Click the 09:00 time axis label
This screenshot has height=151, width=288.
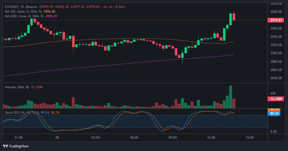pyautogui.click(x=172, y=138)
